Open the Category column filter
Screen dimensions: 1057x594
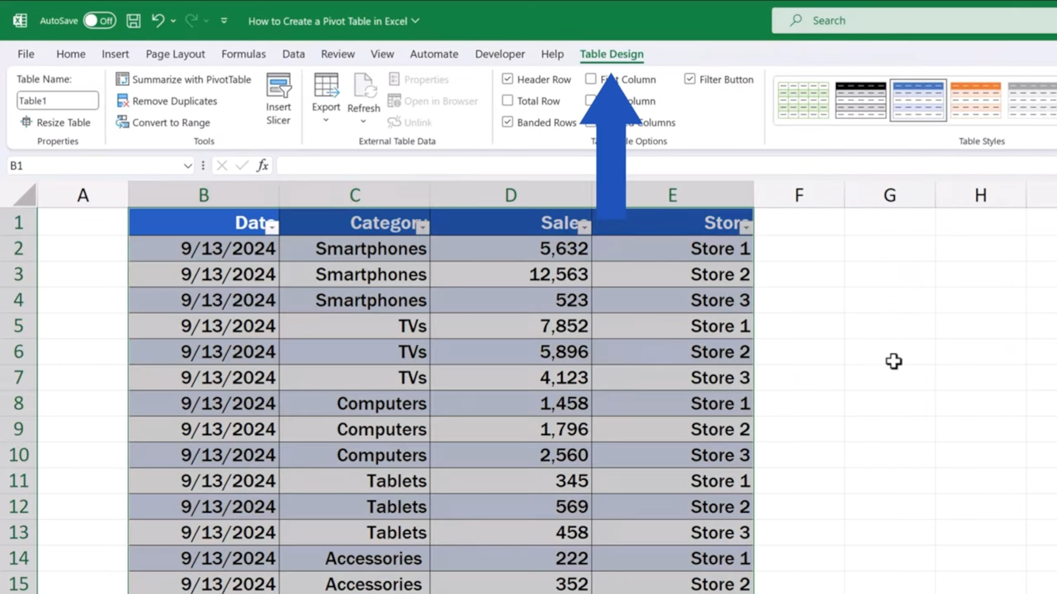423,227
